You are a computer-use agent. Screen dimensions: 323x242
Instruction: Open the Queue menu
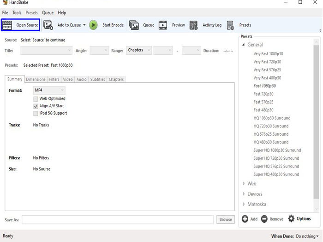tap(48, 13)
